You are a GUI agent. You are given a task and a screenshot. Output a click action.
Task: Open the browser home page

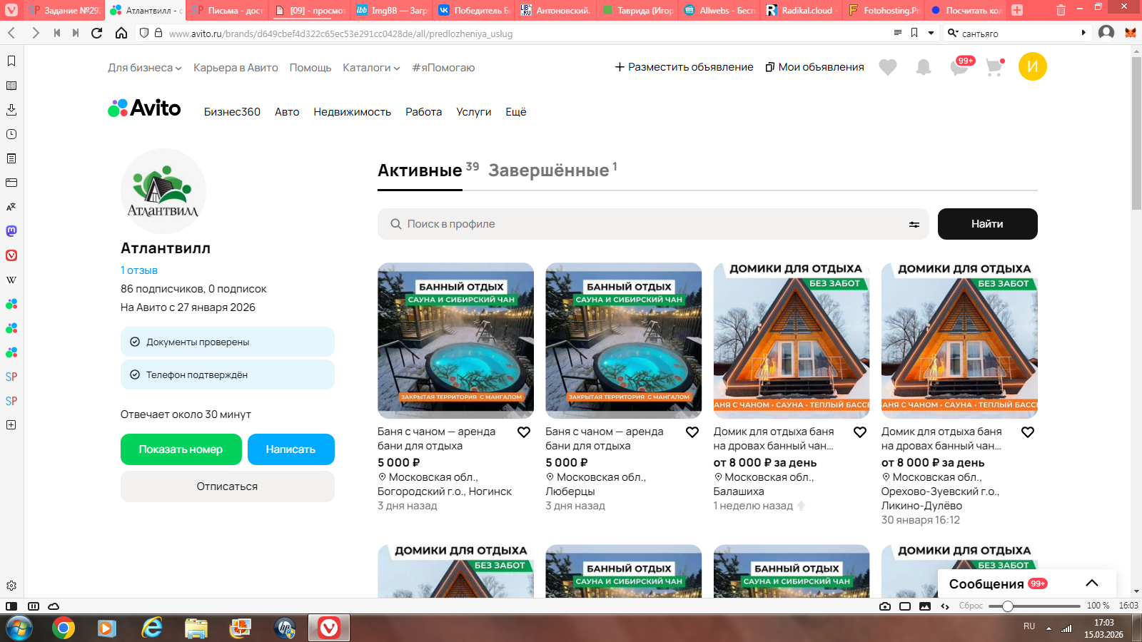pos(121,33)
